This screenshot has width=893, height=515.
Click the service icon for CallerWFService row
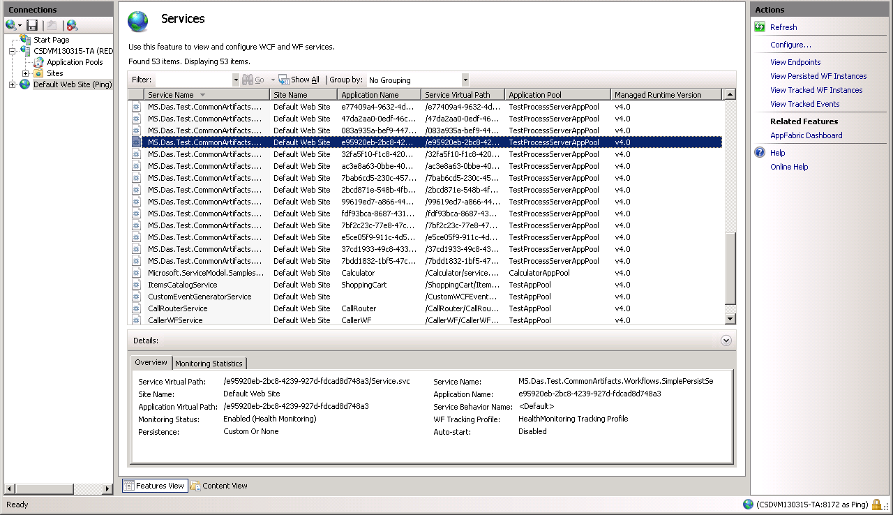(x=137, y=320)
